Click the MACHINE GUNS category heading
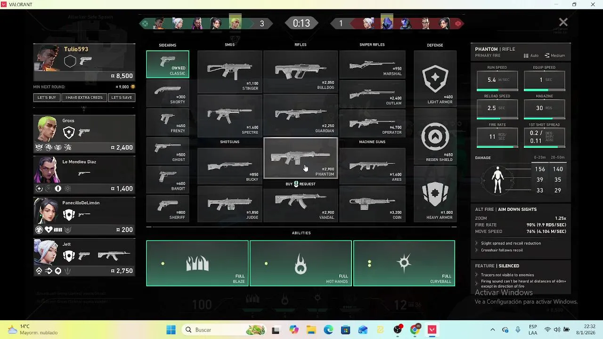 click(x=372, y=142)
